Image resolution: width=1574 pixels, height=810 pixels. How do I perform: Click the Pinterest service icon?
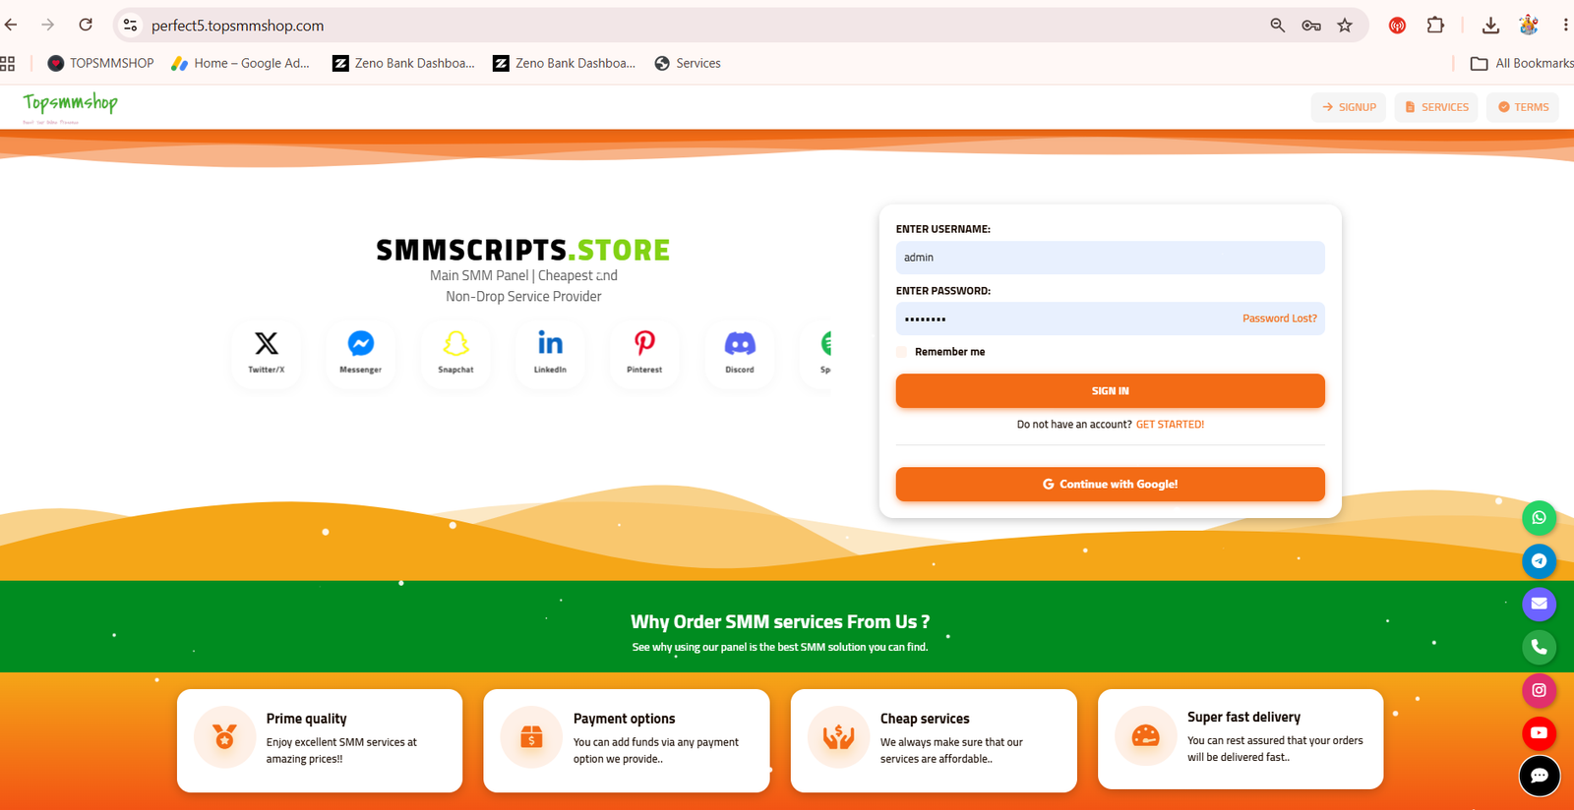click(644, 353)
